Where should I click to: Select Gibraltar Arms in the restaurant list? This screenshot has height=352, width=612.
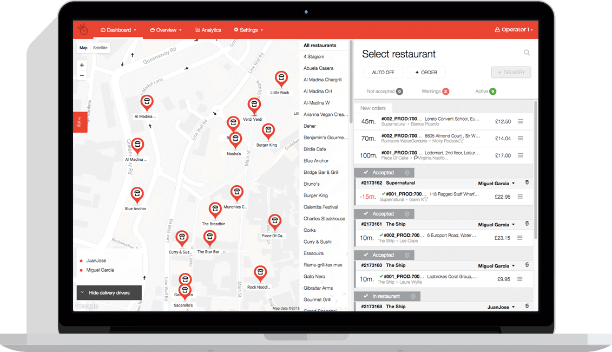pos(318,288)
